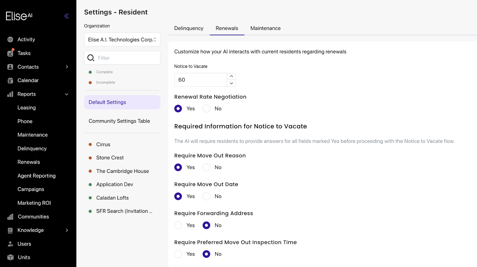Image resolution: width=477 pixels, height=267 pixels.
Task: Click the Users icon in sidebar
Action: [10, 244]
